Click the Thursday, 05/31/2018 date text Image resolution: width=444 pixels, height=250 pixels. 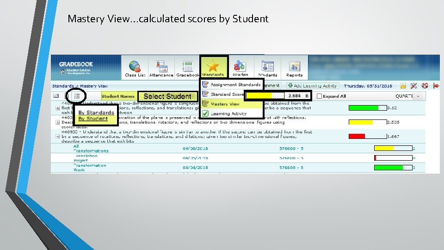368,86
